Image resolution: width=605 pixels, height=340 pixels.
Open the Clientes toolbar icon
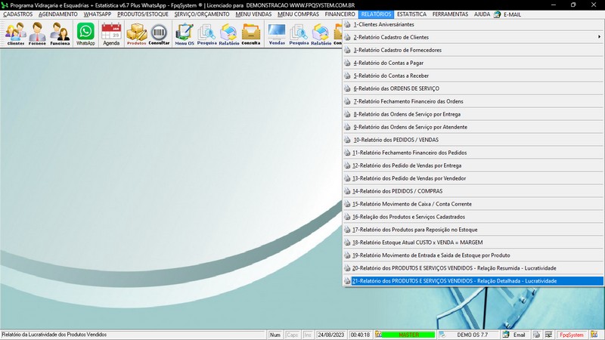(16, 34)
